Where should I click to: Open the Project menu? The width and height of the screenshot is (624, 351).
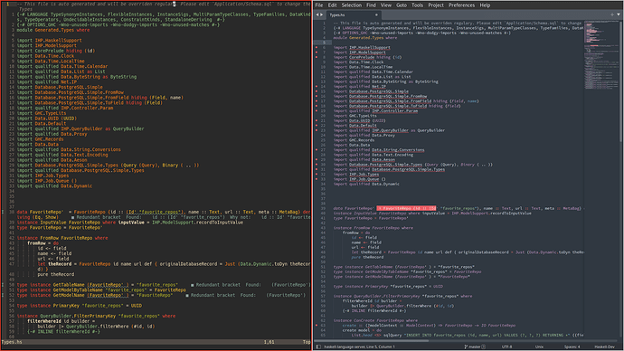[436, 5]
